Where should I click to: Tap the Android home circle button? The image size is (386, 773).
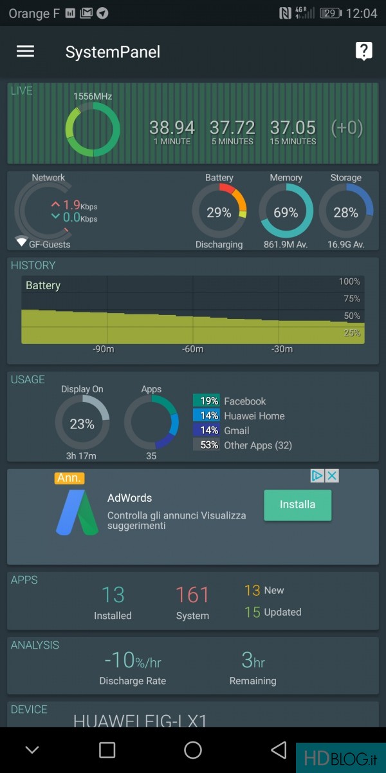click(193, 750)
